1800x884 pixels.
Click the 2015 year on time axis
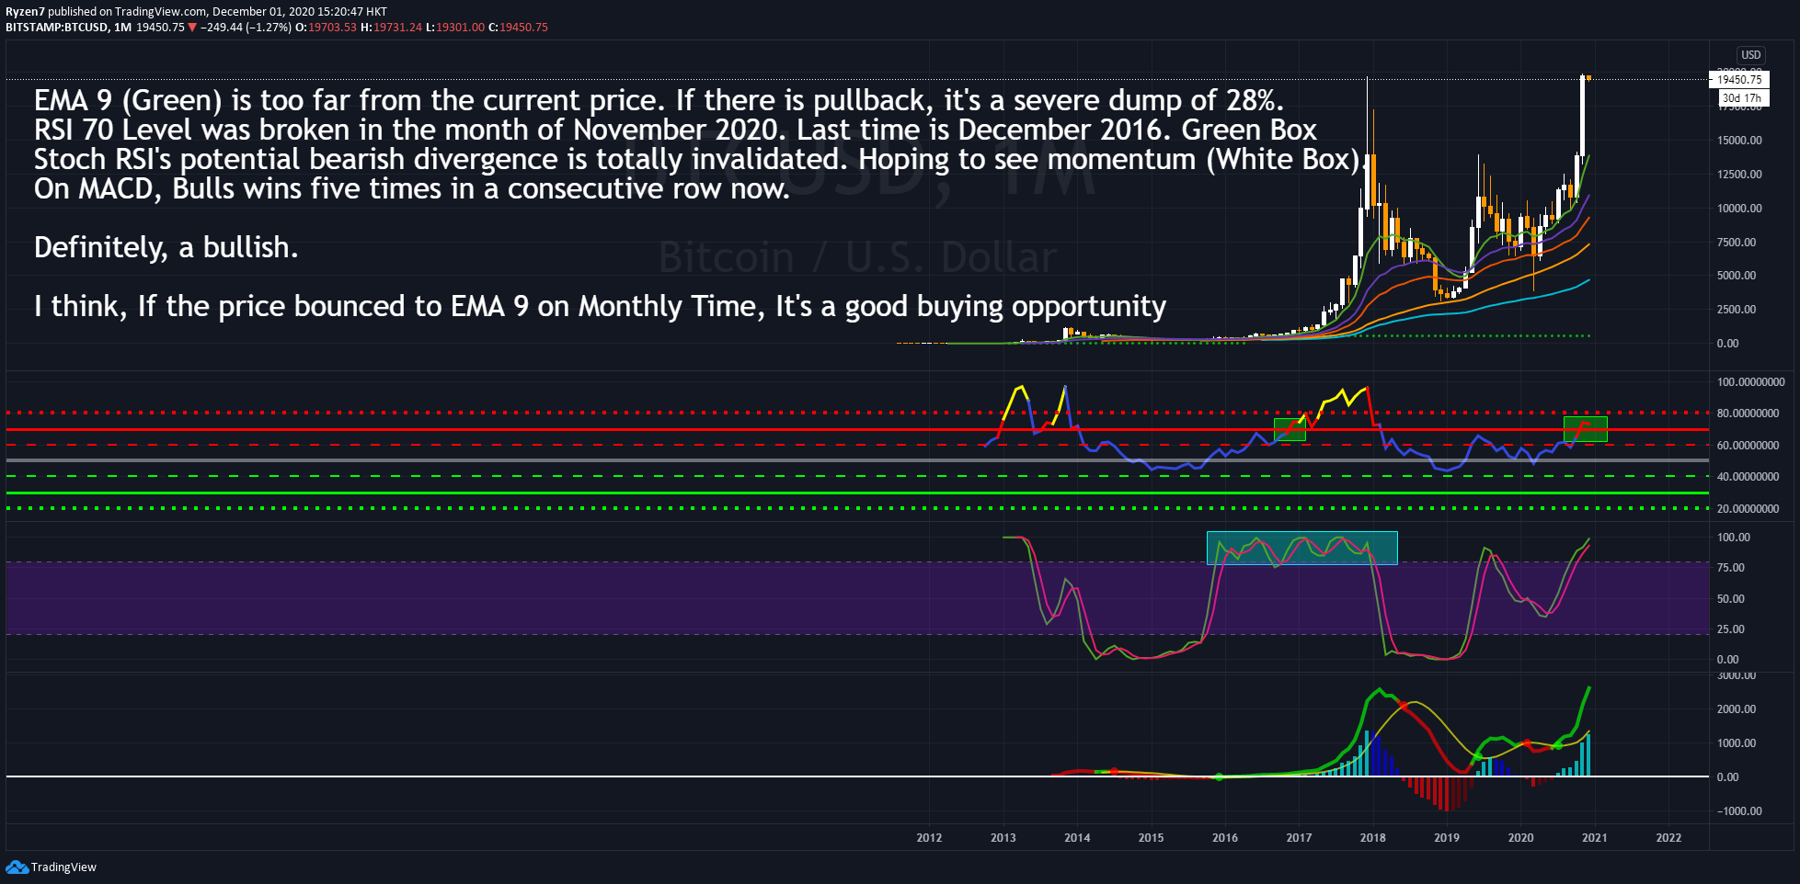(x=1151, y=838)
